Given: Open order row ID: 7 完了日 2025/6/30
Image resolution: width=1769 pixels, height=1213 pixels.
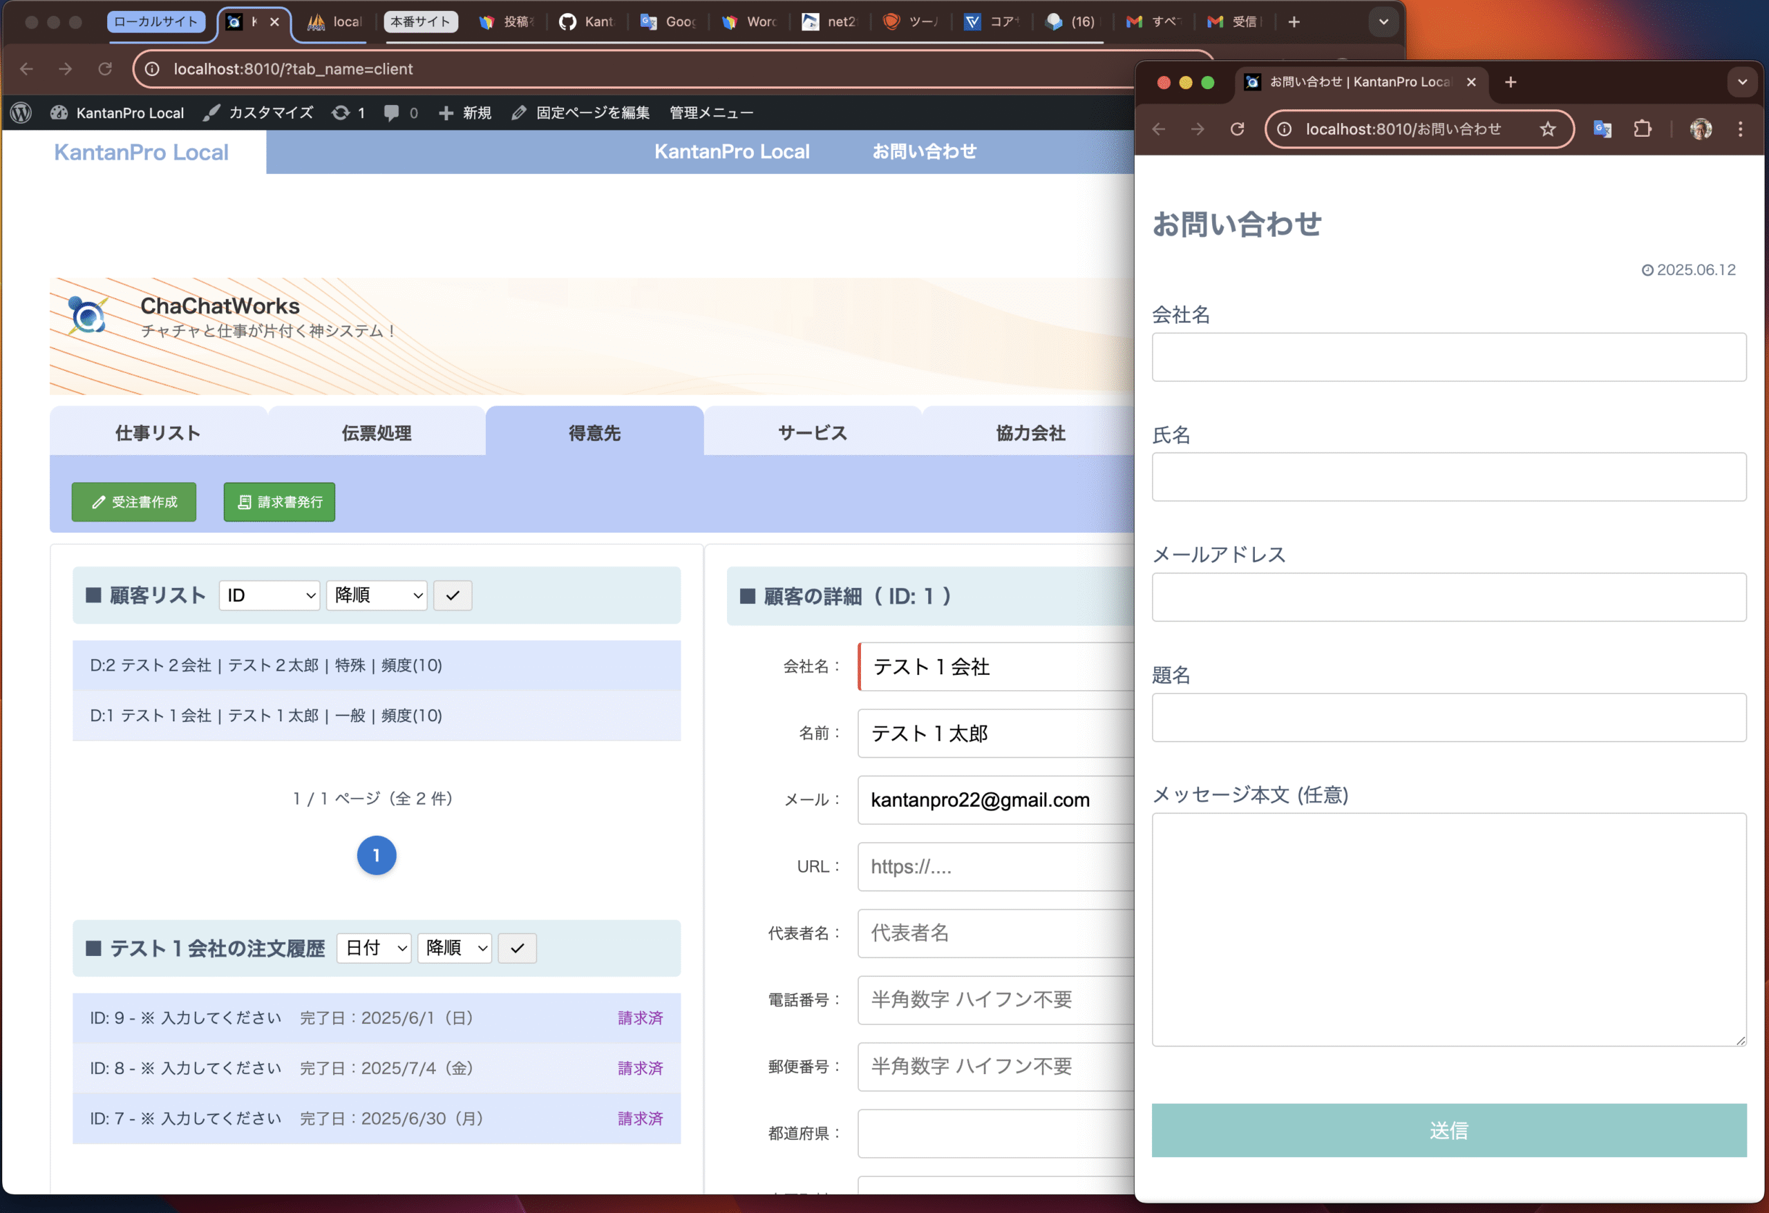Looking at the screenshot, I should tap(377, 1118).
